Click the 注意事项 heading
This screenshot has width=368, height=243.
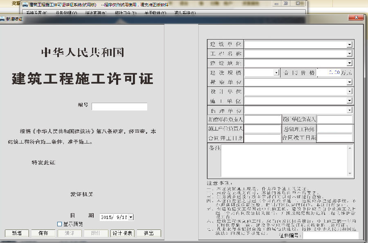tap(220, 183)
